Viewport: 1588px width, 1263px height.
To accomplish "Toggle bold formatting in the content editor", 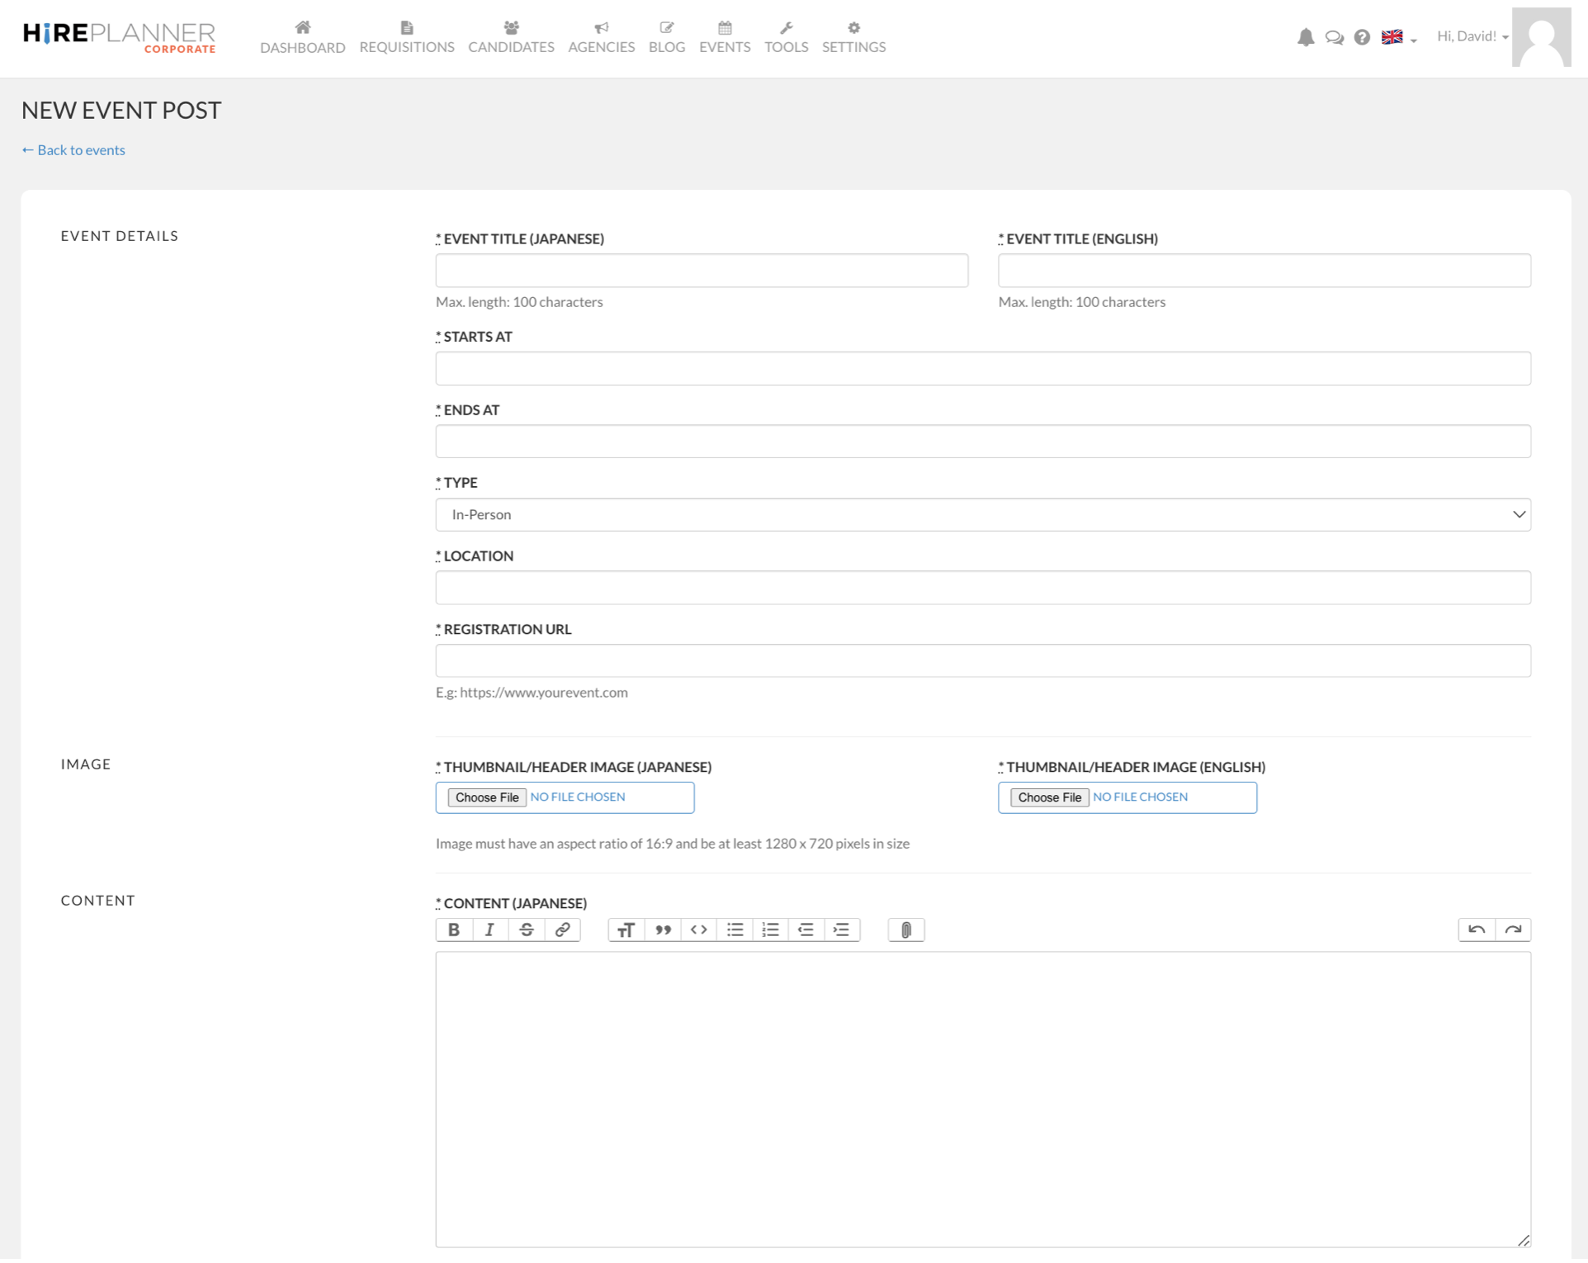I will [453, 930].
